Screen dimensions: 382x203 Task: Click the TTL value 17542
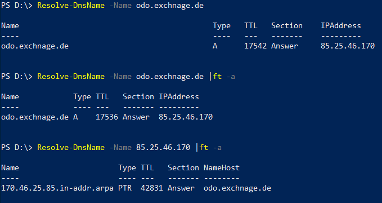[x=255, y=46]
